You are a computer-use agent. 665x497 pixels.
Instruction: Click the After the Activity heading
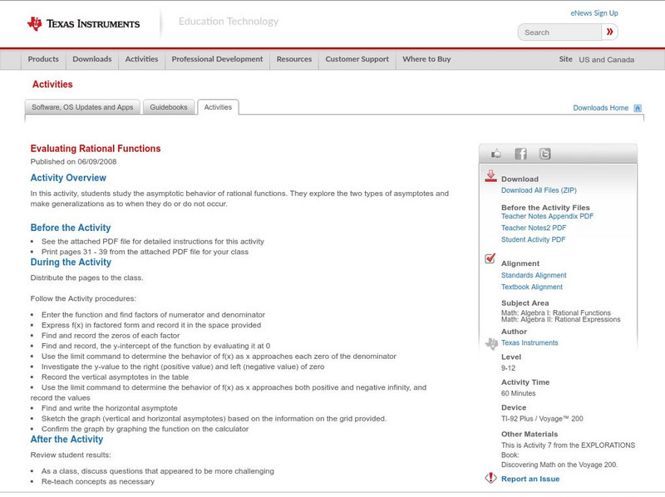[x=66, y=440]
